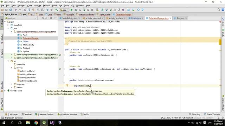This screenshot has width=225, height=126.
Task: Select the Add class in tree
Action: click(x=25, y=35)
